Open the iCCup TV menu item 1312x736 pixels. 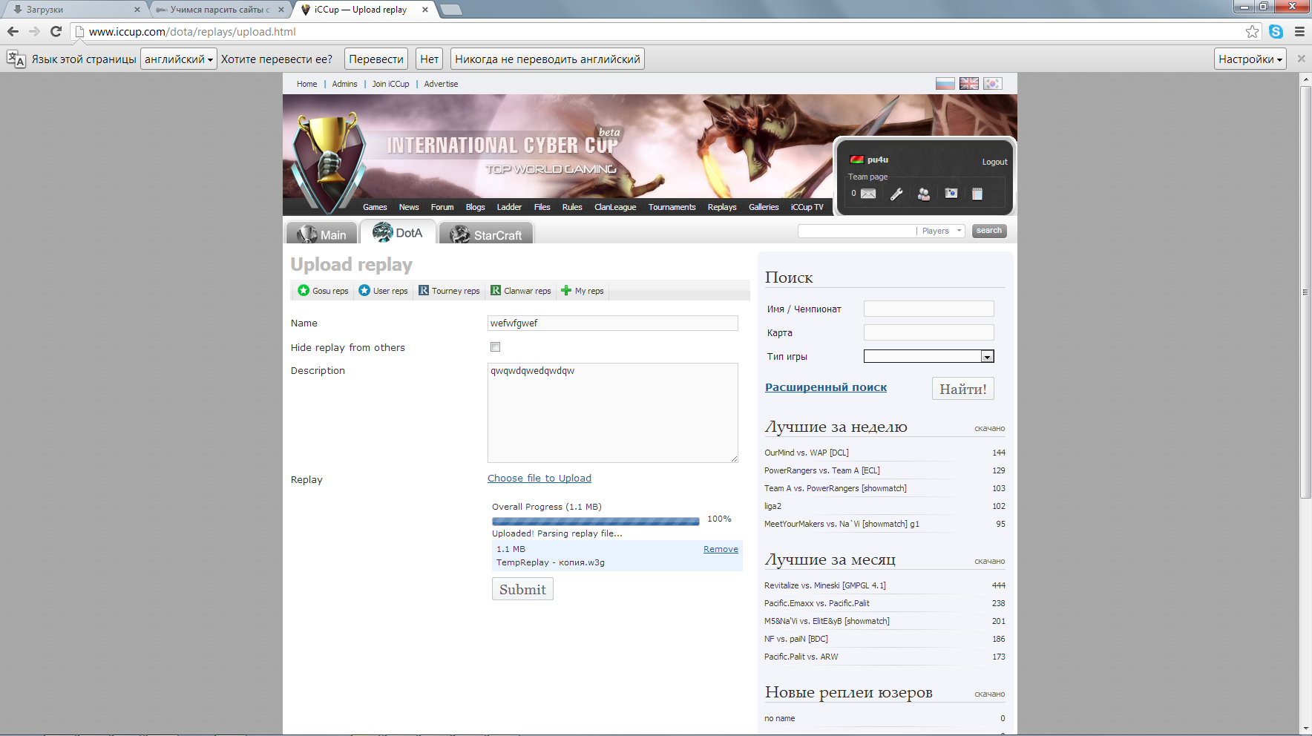pyautogui.click(x=807, y=207)
